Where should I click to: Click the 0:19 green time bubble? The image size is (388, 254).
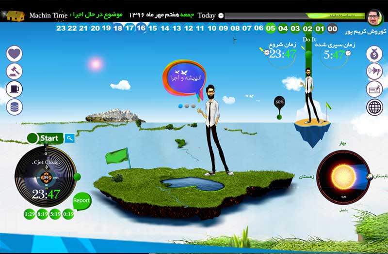click(x=68, y=214)
